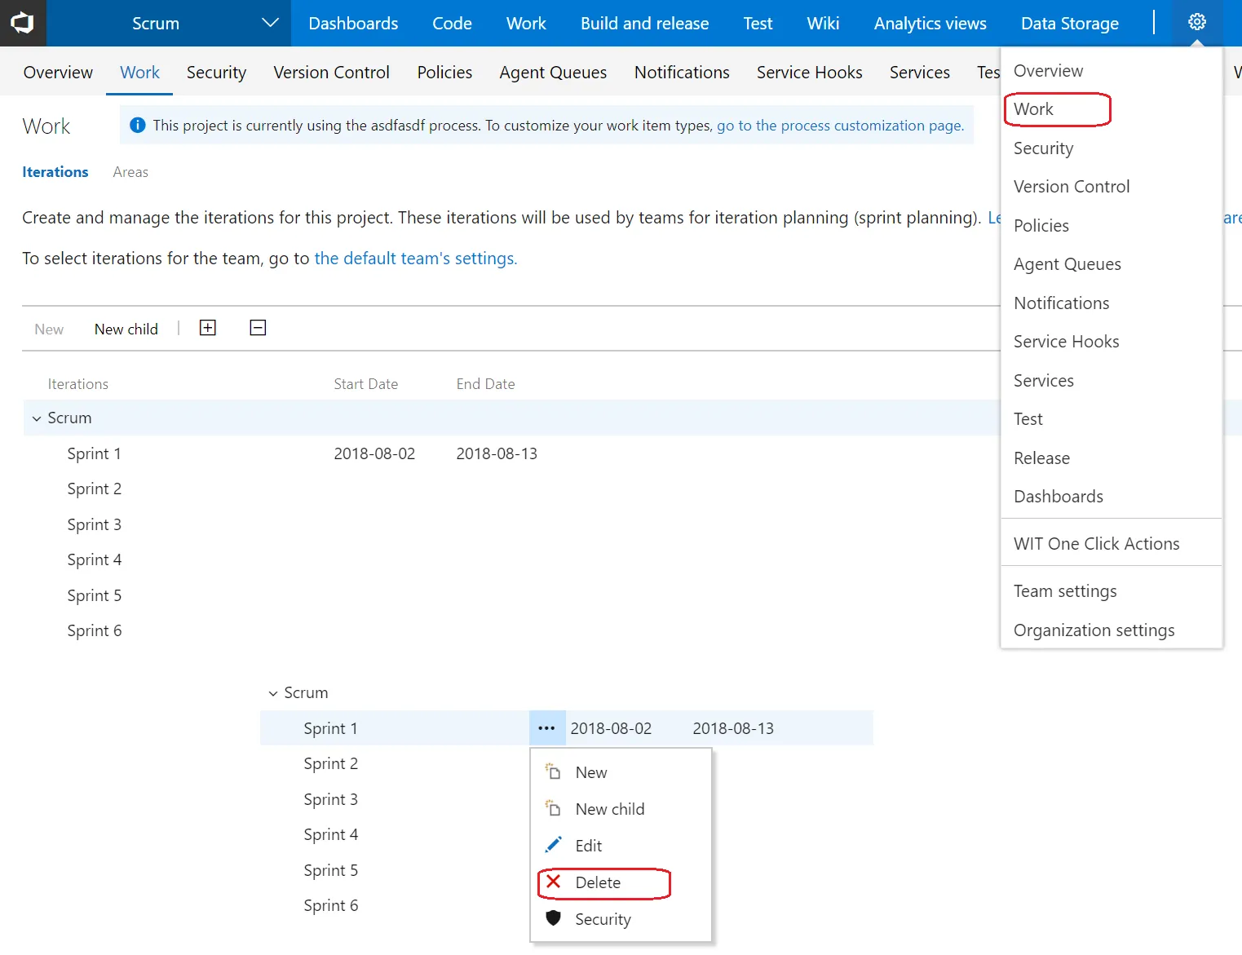Choose Security in the Sprint 1 context menu
Screen dimensions: 1242x955
603,919
